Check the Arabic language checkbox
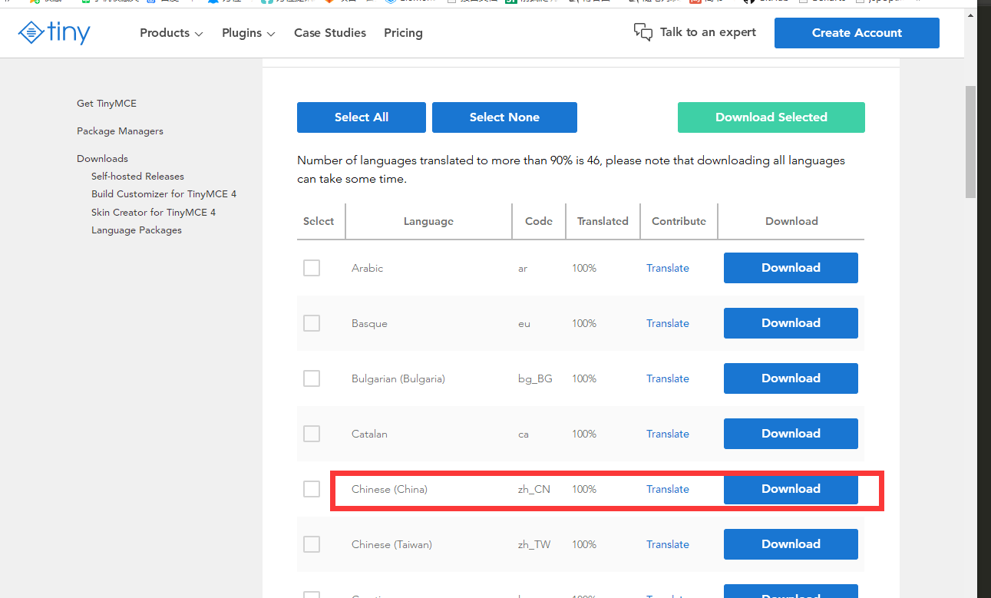The width and height of the screenshot is (991, 598). click(312, 268)
